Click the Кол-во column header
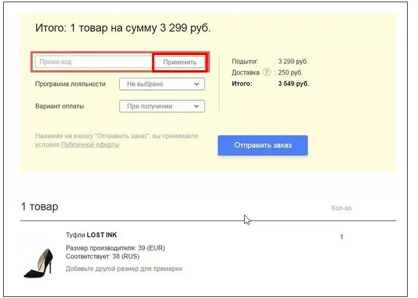The width and height of the screenshot is (418, 298). 341,208
